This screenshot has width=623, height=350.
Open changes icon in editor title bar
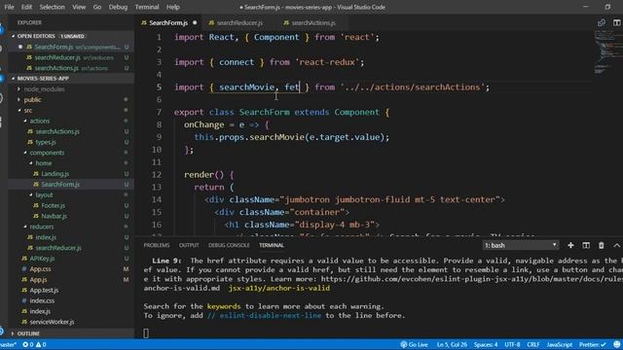tap(602, 22)
